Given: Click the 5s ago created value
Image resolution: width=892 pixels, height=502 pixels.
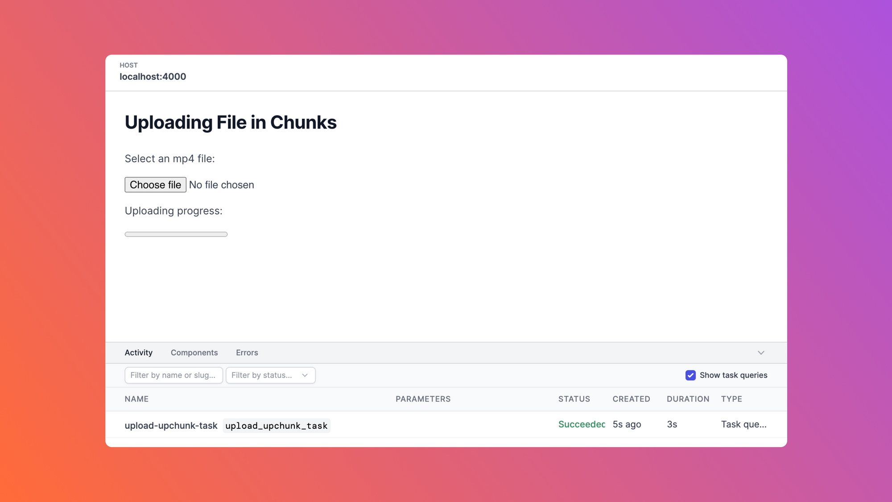Looking at the screenshot, I should 627,424.
